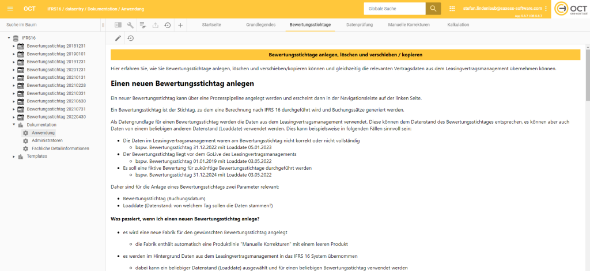
Task: Click the upload/export toolbar icon
Action: click(x=156, y=25)
